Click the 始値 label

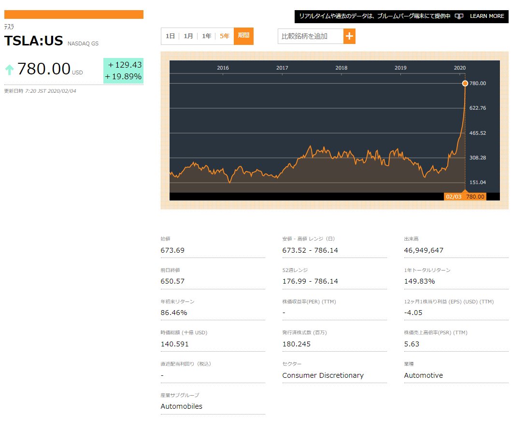coord(165,239)
